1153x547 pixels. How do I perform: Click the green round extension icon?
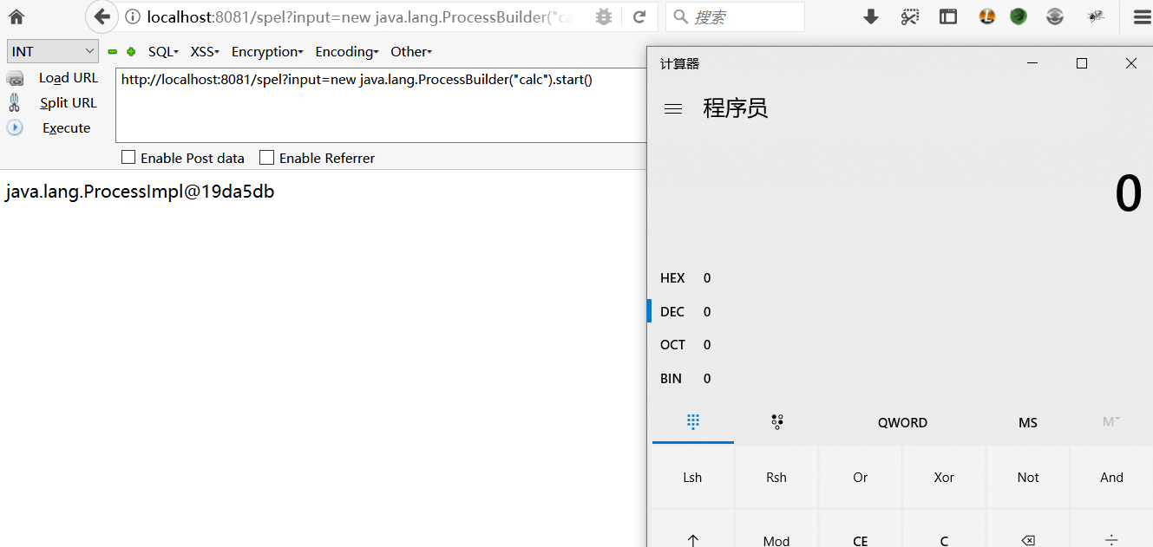[1019, 16]
